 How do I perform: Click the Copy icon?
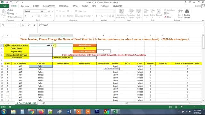click(9, 13)
